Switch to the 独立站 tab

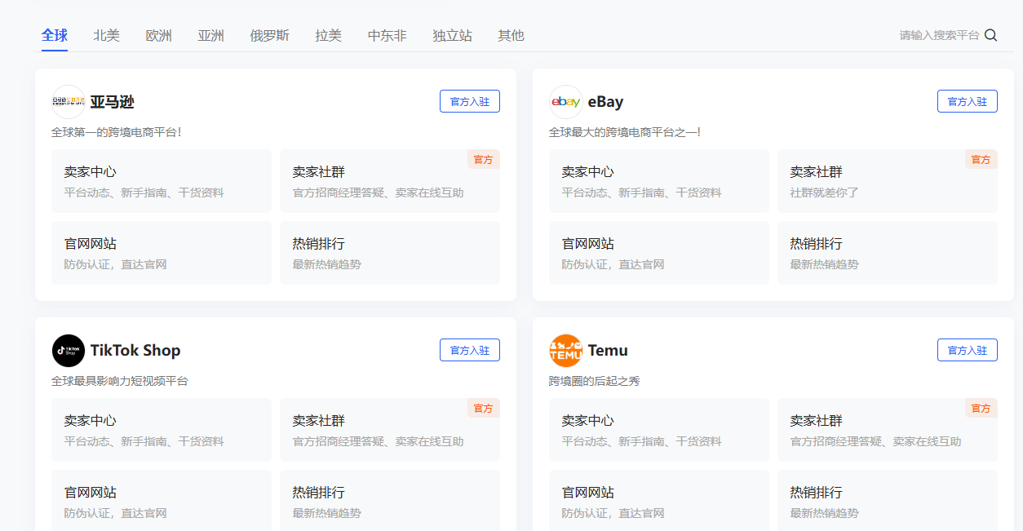(x=452, y=36)
